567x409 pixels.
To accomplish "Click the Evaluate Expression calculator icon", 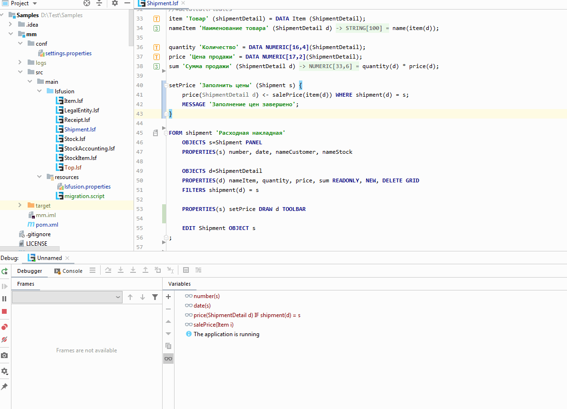I will pyautogui.click(x=186, y=270).
